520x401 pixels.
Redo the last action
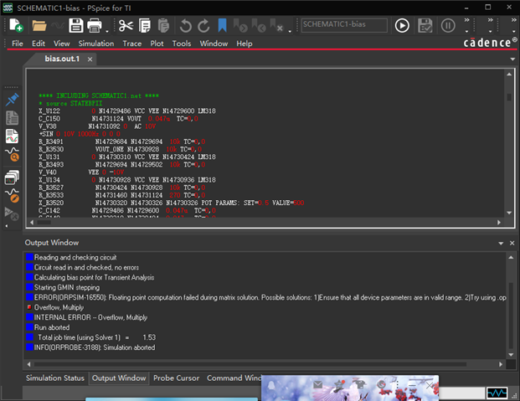[203, 26]
